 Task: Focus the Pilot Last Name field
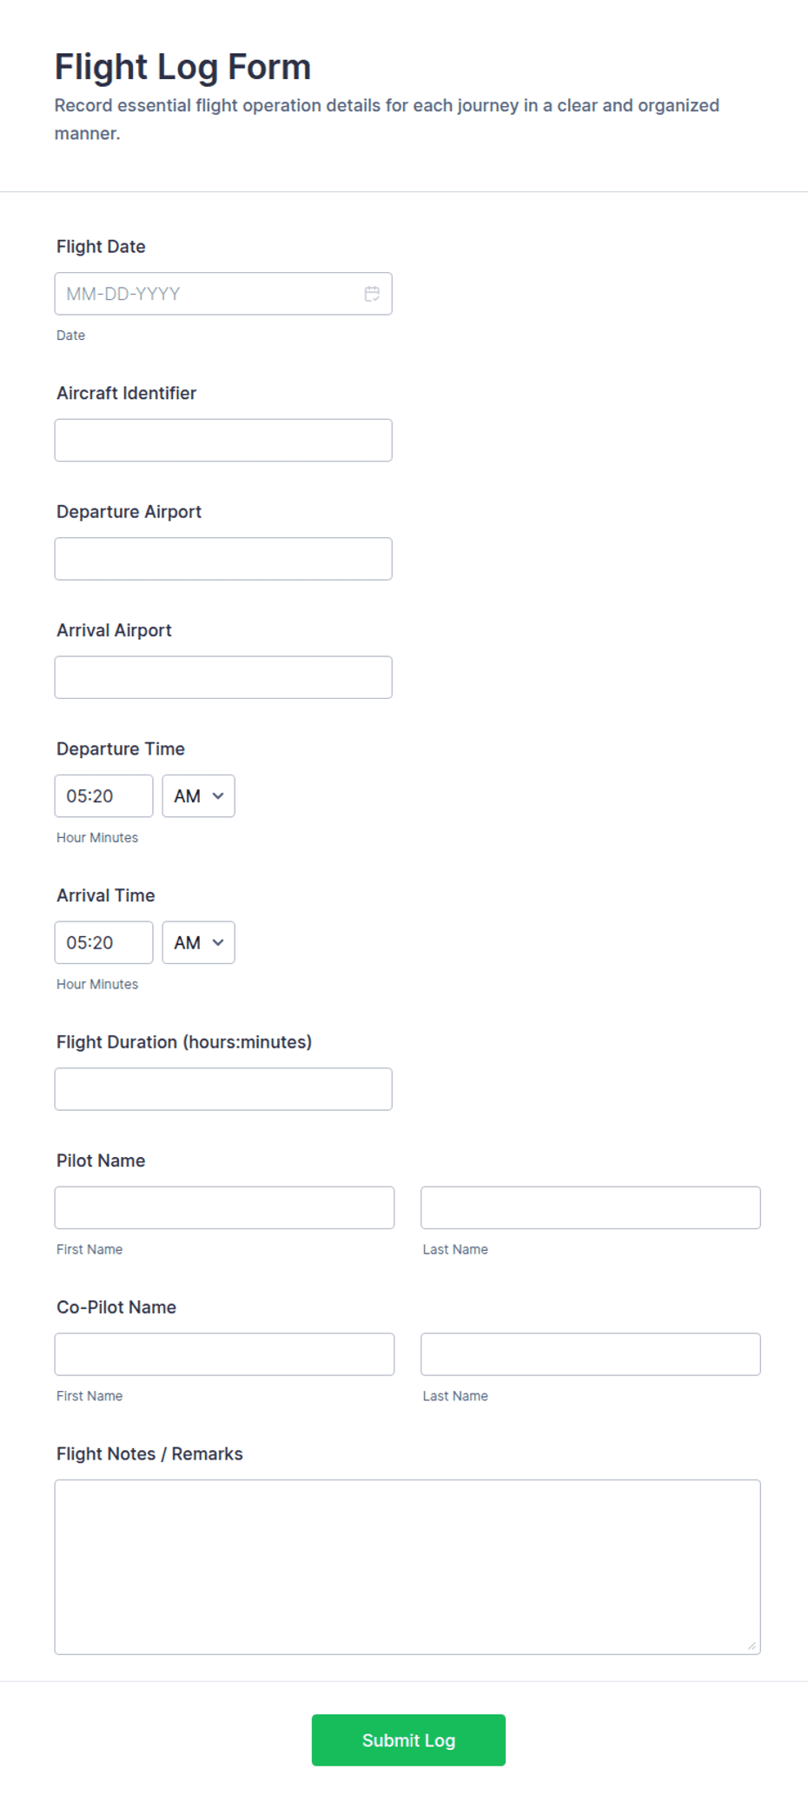coord(591,1207)
